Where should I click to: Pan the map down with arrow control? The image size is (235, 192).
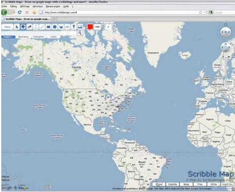(226, 51)
